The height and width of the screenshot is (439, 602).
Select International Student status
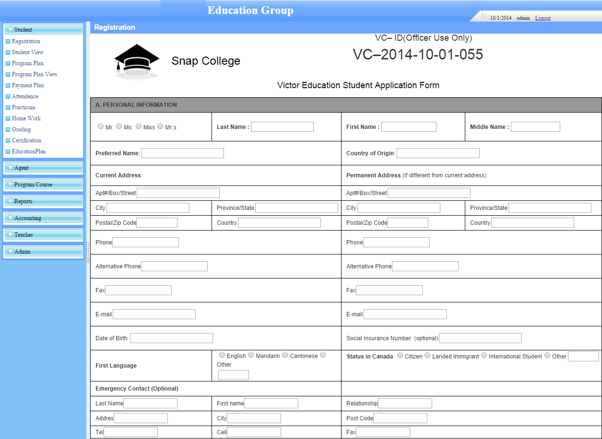click(484, 355)
